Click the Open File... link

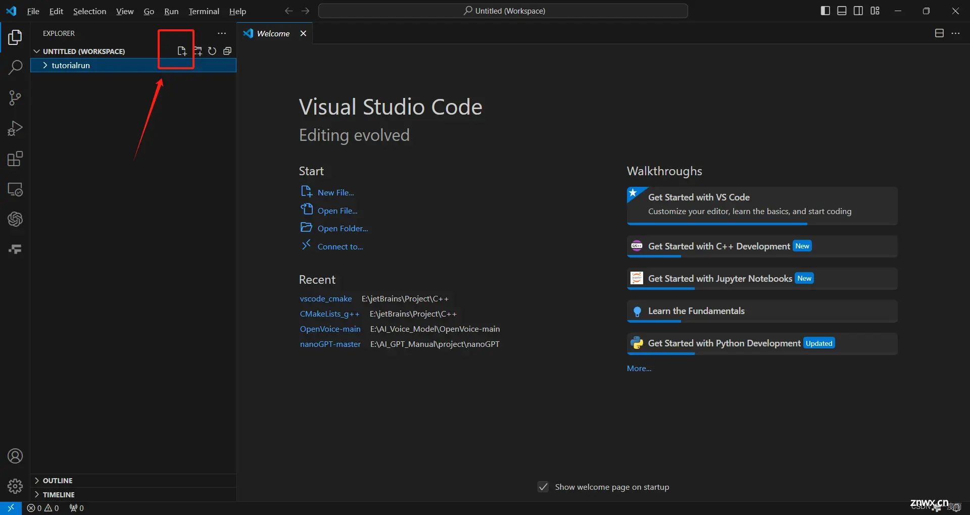pos(337,211)
